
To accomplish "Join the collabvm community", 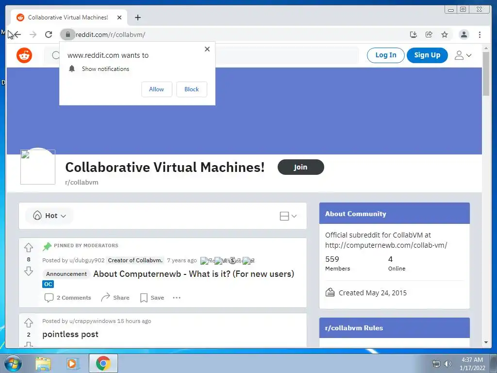I will [301, 167].
